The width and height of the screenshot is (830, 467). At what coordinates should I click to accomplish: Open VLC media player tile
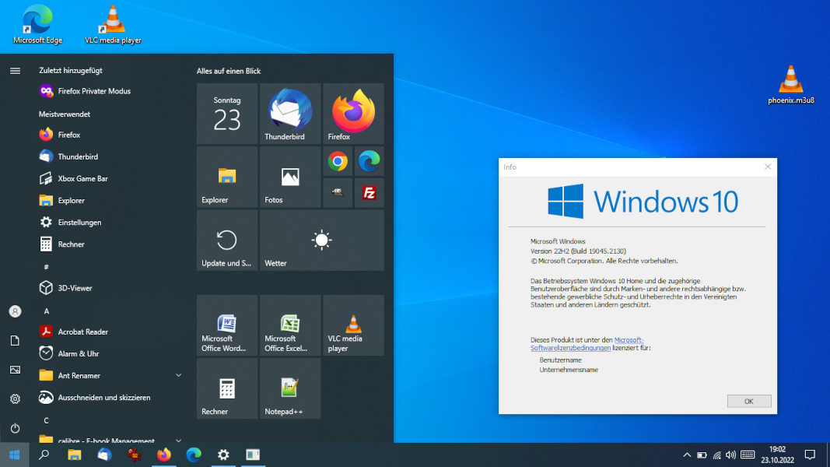(354, 325)
